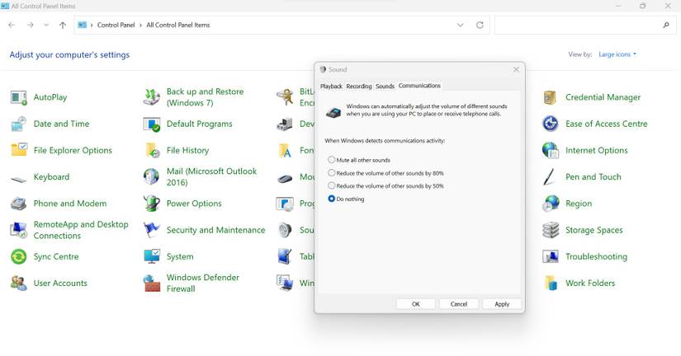
Task: Open the User Accounts icon
Action: click(x=19, y=283)
